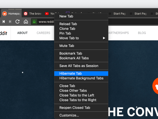
Task: Select Save All Tabs as Session
Action: [81, 66]
